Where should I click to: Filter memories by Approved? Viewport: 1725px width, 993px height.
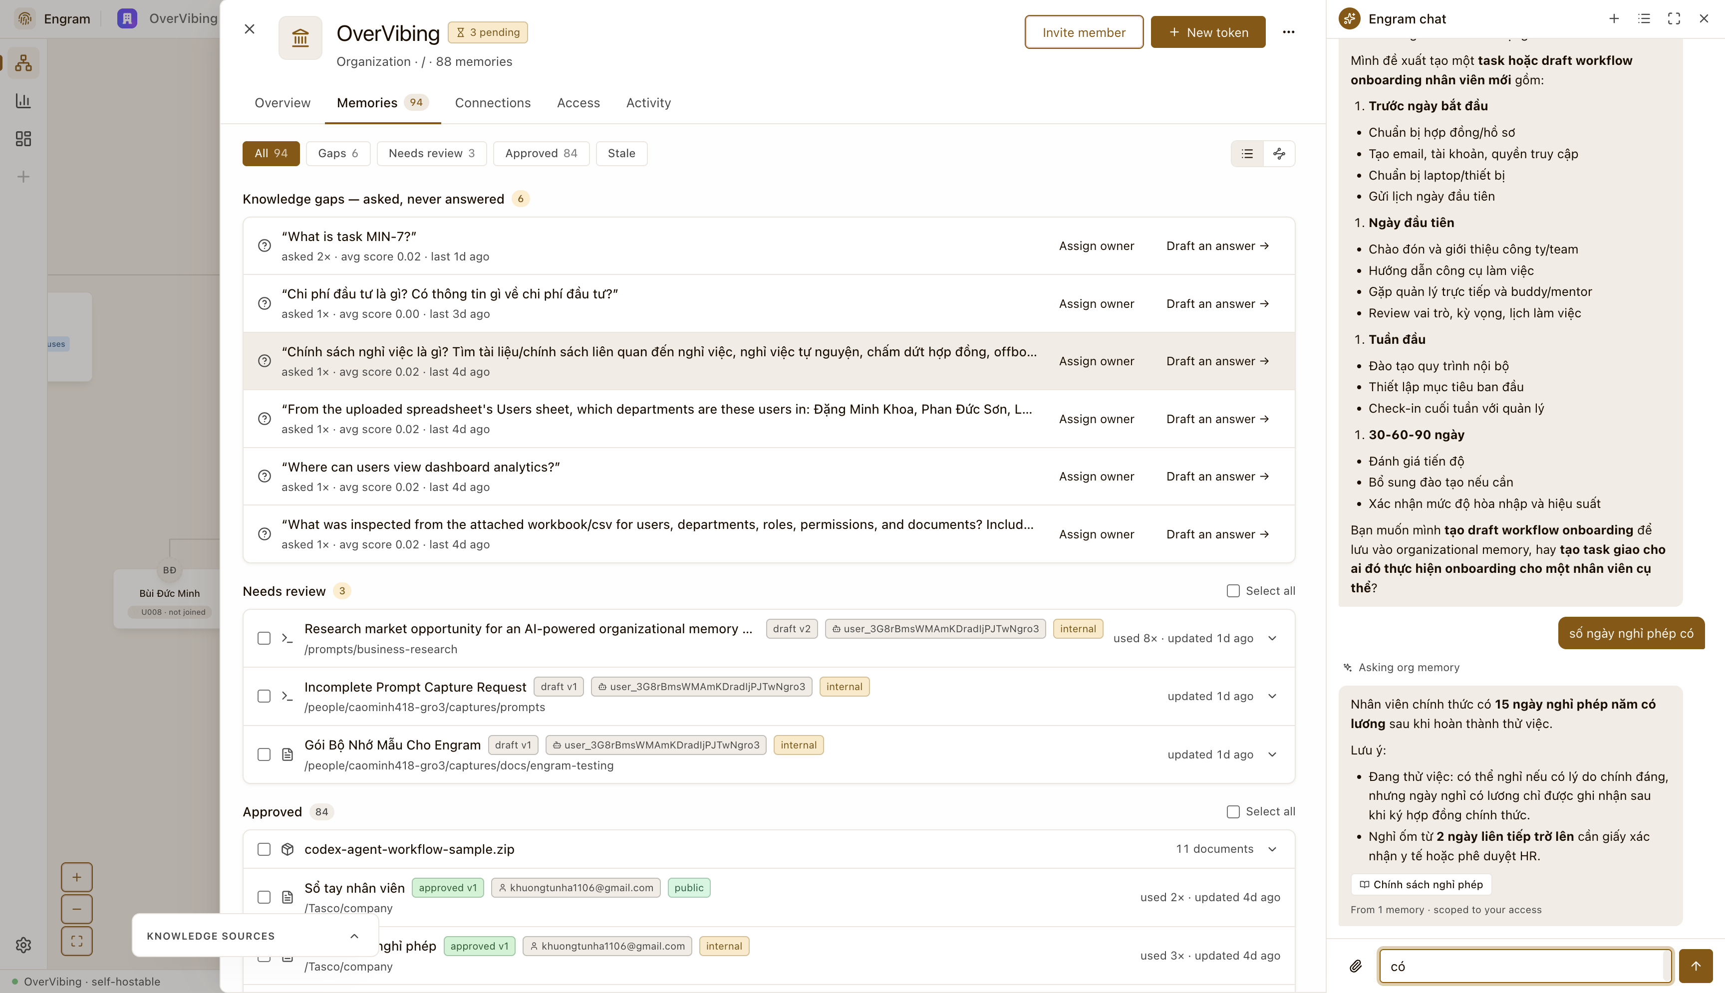click(x=541, y=154)
